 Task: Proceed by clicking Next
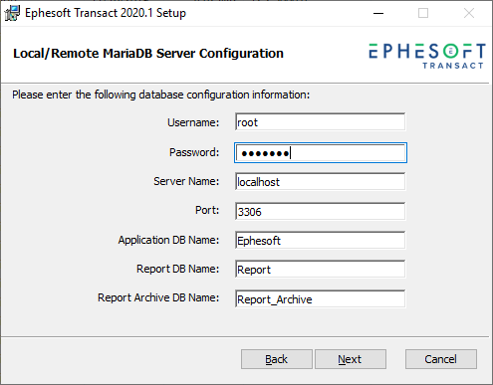tap(351, 359)
